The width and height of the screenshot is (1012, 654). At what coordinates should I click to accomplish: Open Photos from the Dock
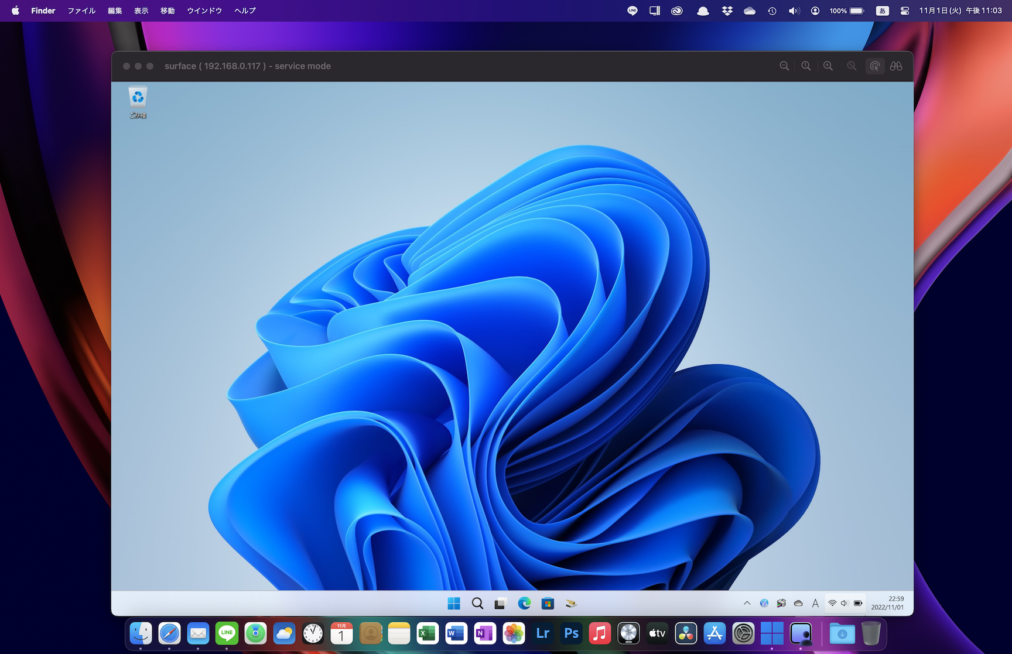[514, 633]
